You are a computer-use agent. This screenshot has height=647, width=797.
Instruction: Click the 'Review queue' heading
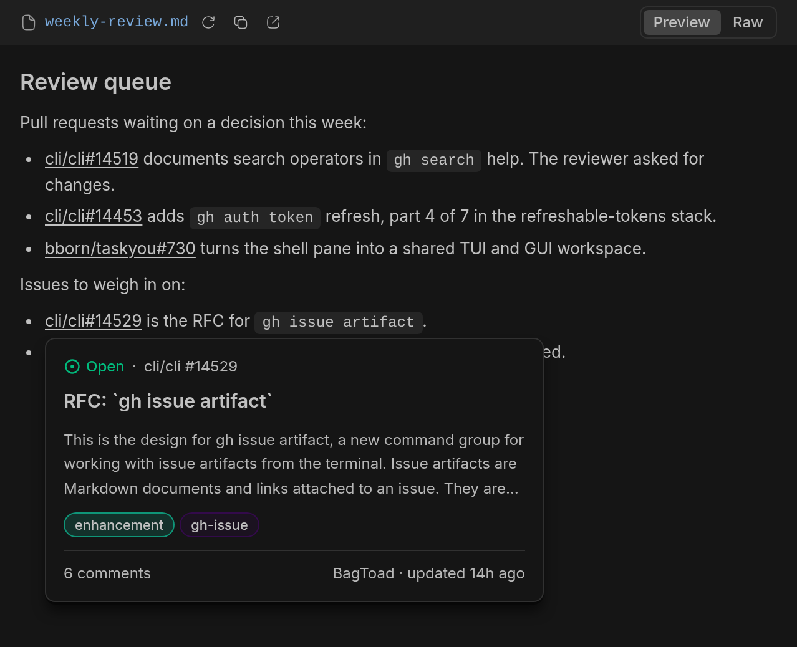click(96, 82)
